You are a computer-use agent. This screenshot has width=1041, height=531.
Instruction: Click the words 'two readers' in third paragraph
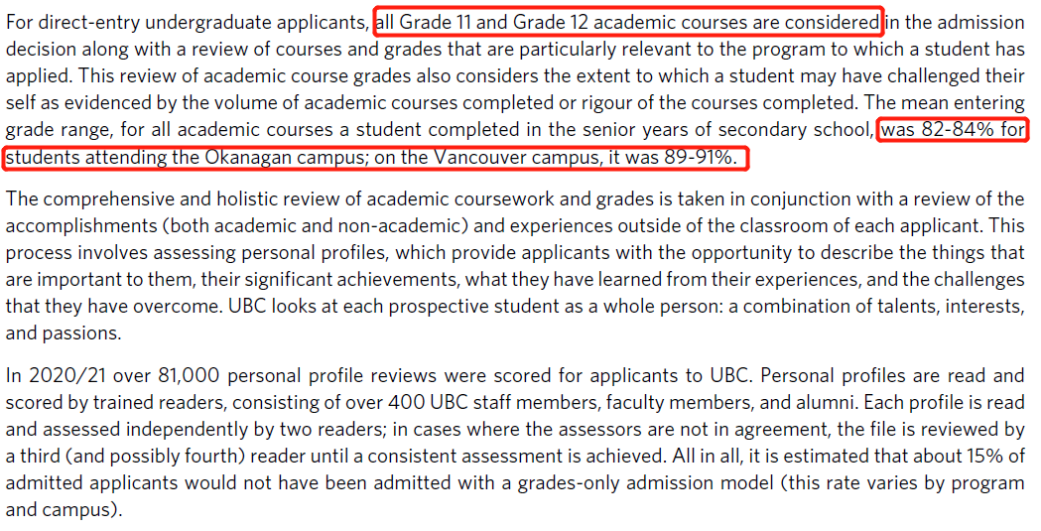point(327,430)
